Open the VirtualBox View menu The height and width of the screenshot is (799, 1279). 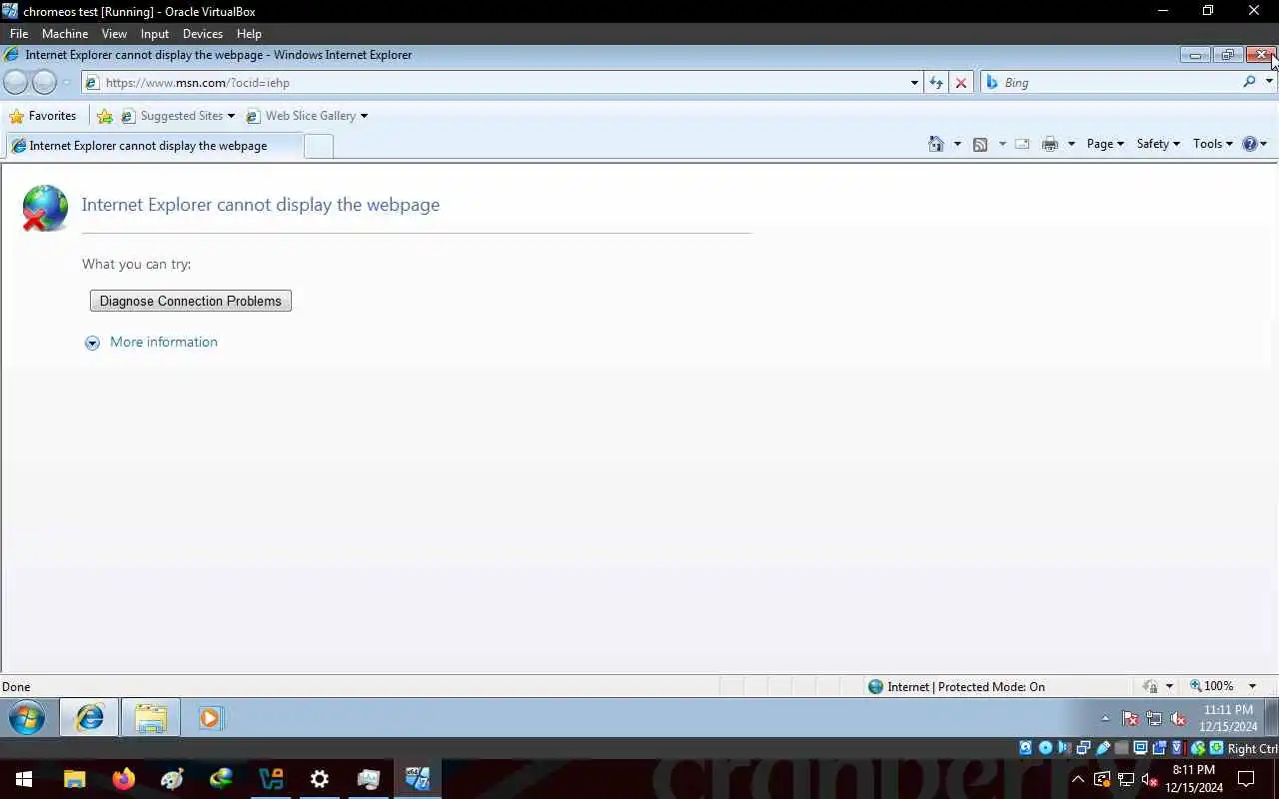[x=114, y=33]
